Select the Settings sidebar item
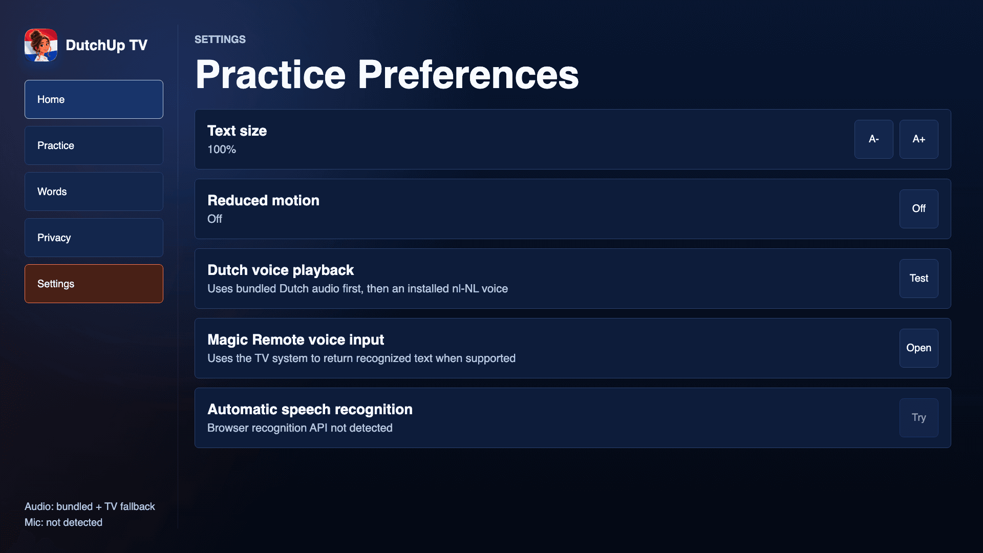Image resolution: width=983 pixels, height=553 pixels. pyautogui.click(x=94, y=284)
